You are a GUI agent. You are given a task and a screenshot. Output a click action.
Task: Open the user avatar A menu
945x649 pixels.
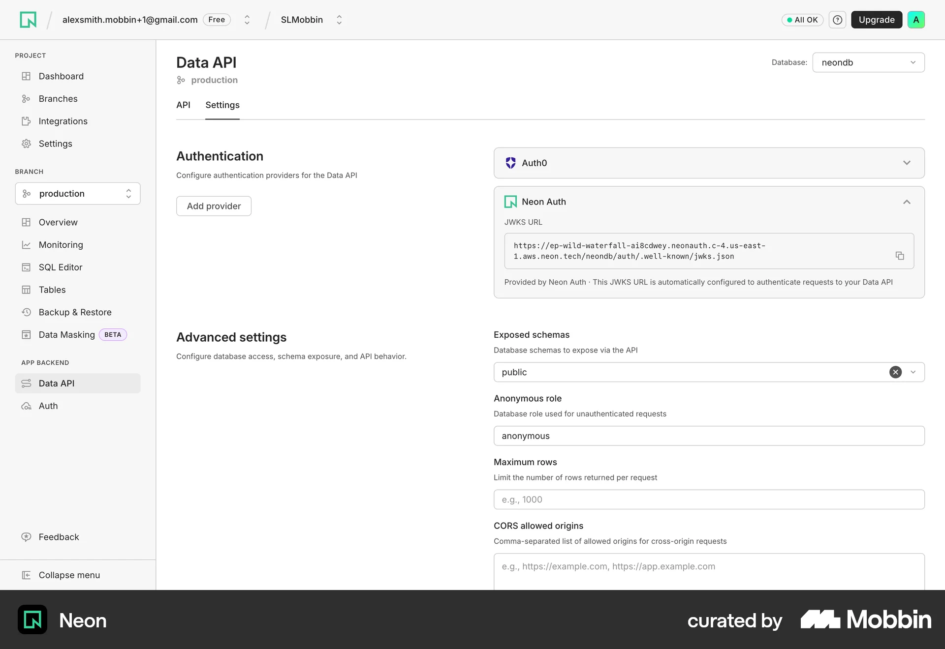(916, 20)
